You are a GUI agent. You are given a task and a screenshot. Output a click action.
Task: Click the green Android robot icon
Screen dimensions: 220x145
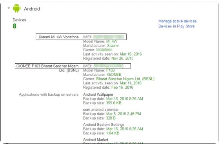pyautogui.click(x=16, y=8)
